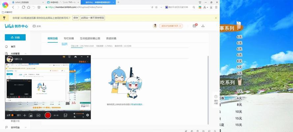Click the recorder watermark icon
The width and height of the screenshot is (293, 132).
[x=39, y=115]
